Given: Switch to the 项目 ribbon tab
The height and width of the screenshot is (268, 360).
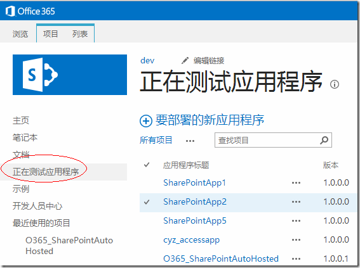Looking at the screenshot, I should (51, 34).
